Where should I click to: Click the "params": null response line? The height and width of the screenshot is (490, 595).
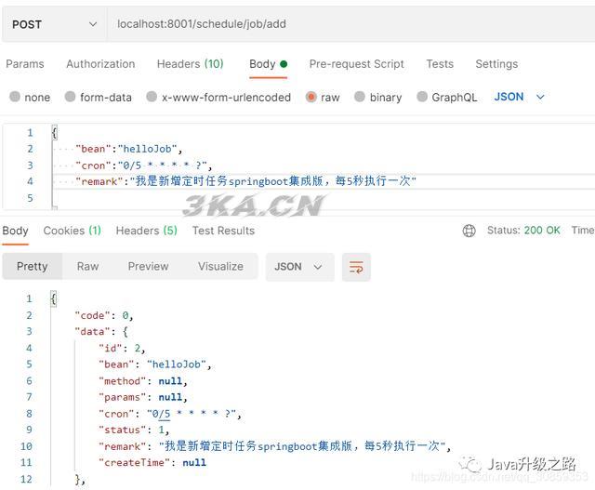point(143,397)
